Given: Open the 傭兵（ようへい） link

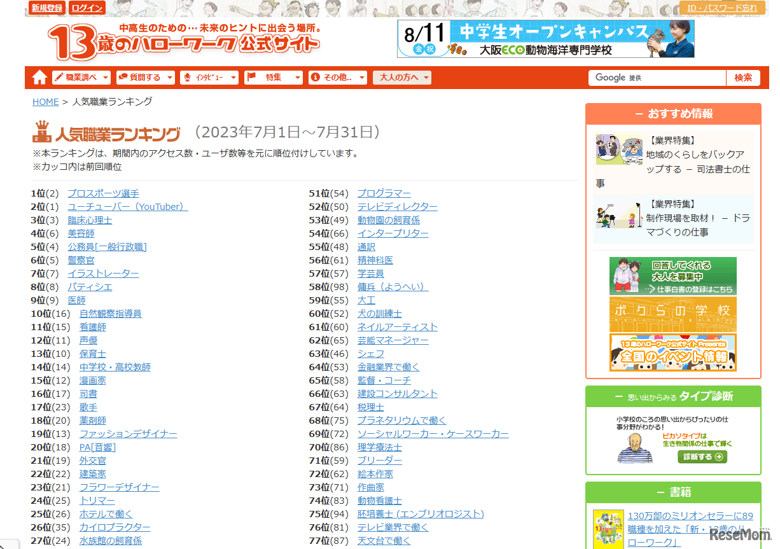Looking at the screenshot, I should (x=393, y=287).
